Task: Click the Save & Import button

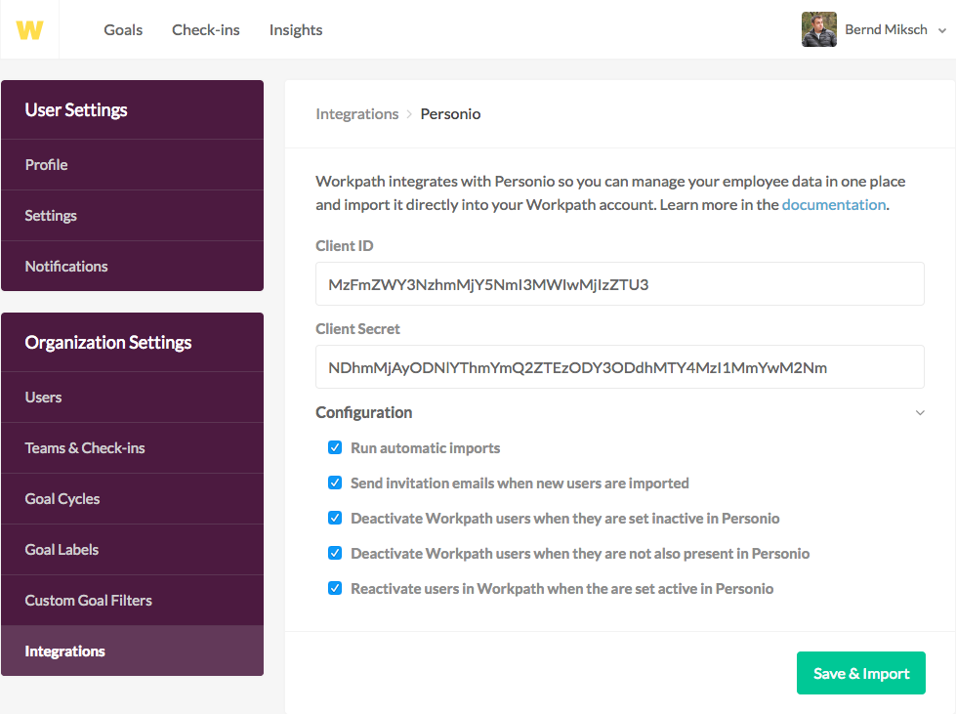Action: tap(861, 673)
